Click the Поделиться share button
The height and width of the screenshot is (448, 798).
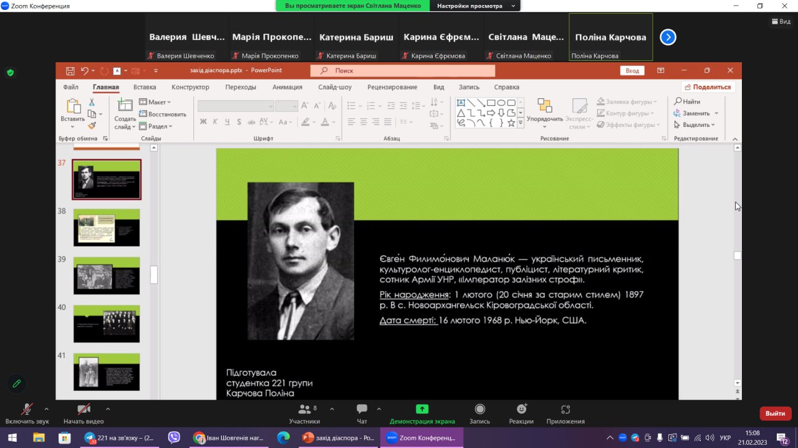pos(707,87)
